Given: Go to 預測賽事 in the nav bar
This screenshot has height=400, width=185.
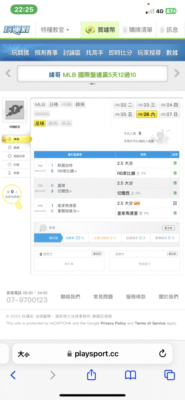Looking at the screenshot, I should [46, 53].
